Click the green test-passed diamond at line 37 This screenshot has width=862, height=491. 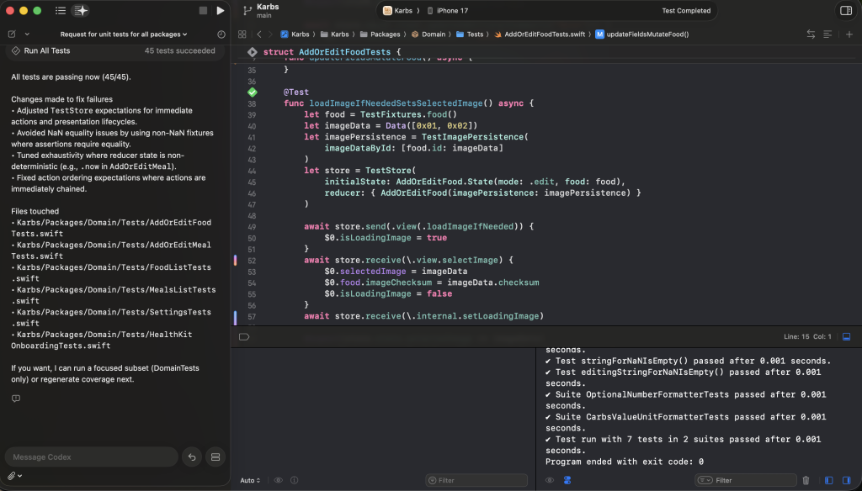[x=252, y=92]
